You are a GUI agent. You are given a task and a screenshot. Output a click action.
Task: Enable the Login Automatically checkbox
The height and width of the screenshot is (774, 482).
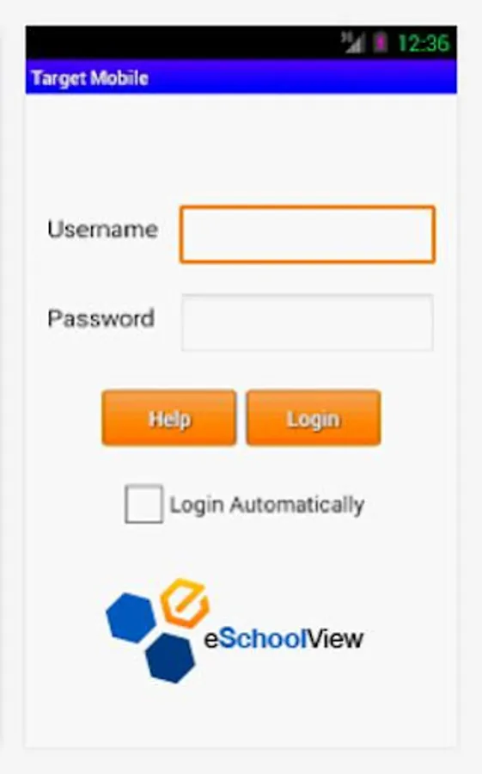click(x=143, y=504)
